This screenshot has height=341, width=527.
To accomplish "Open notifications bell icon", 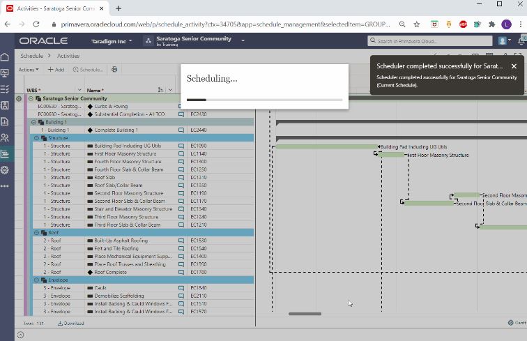I will click(522, 40).
